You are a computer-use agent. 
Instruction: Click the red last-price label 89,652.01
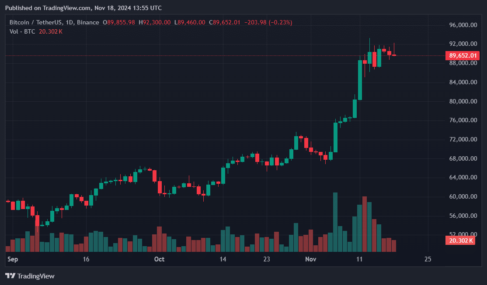coord(463,55)
